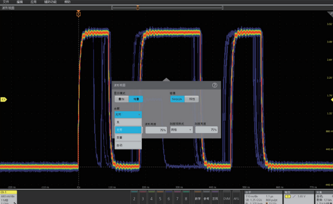Screen dimensions: 333x204
Task: Add channel 8 to the display
Action: (x=185, y=198)
